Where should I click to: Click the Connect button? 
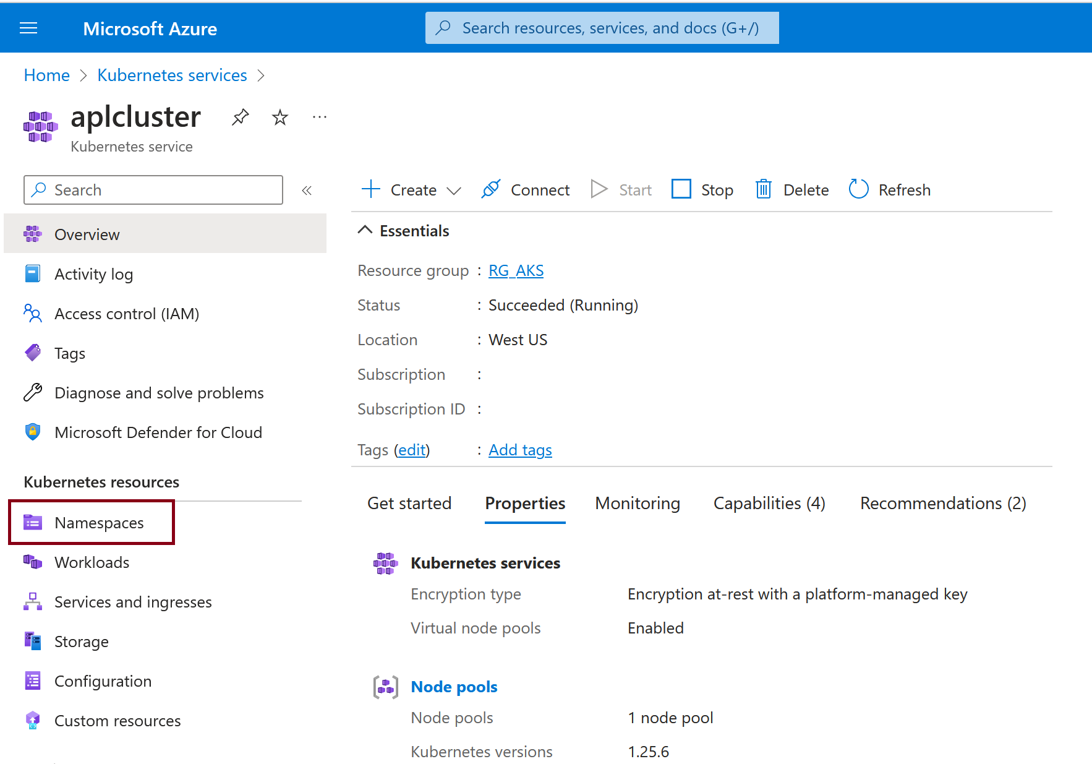(526, 189)
